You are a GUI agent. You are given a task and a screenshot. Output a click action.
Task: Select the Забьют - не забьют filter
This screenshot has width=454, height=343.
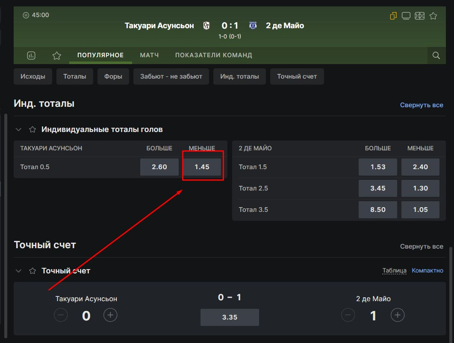click(x=171, y=76)
